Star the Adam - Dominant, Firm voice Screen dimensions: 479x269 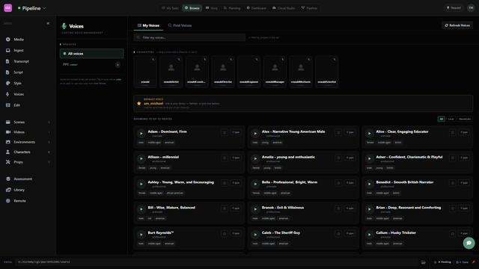pos(225,132)
